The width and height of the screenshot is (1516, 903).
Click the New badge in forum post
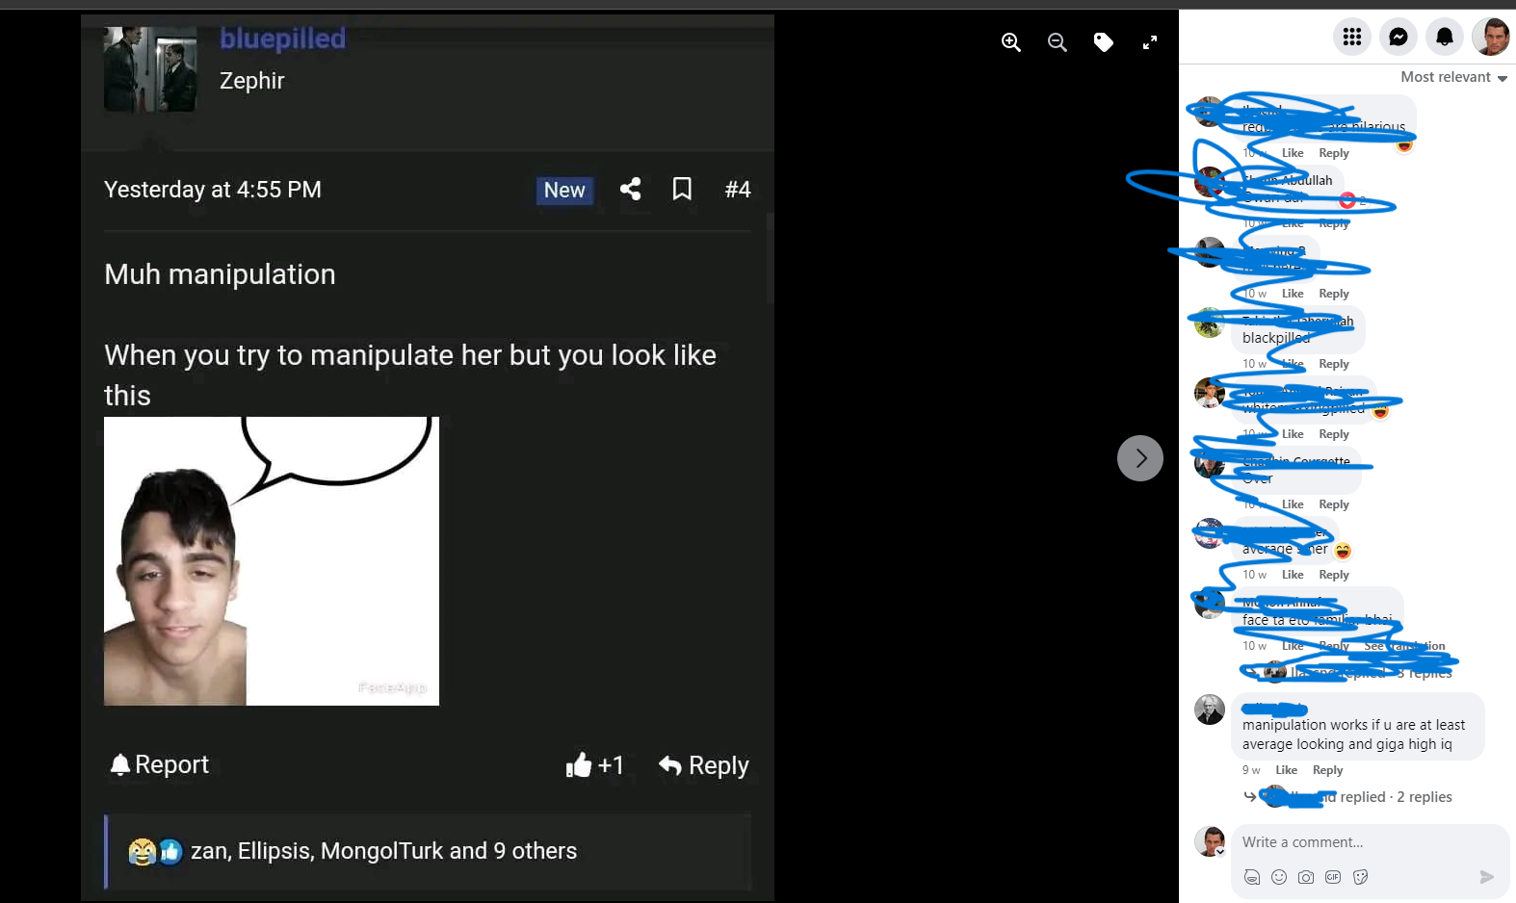pyautogui.click(x=564, y=191)
